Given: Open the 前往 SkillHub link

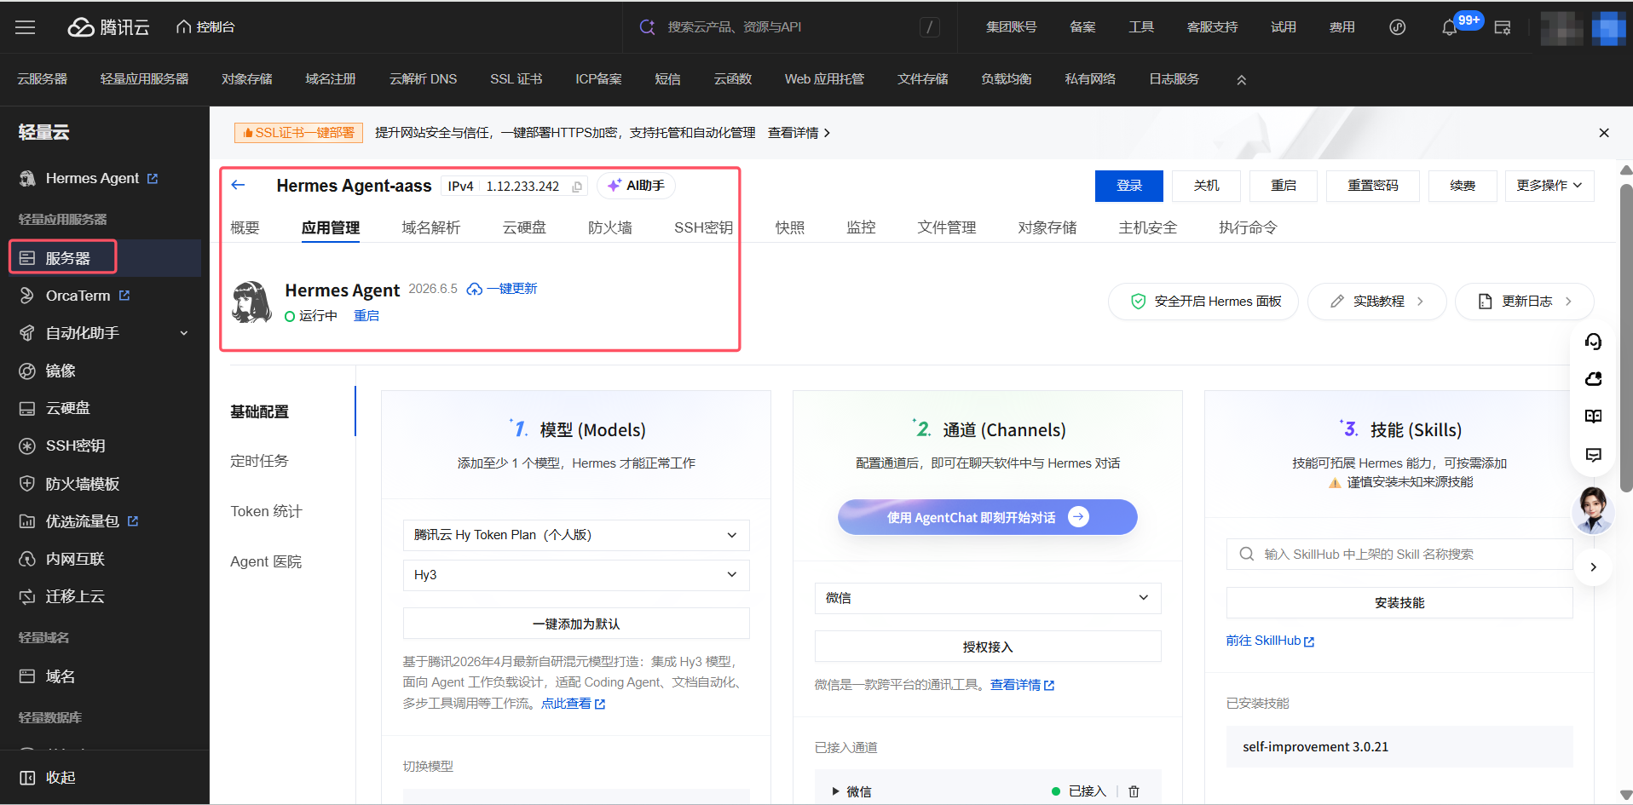Looking at the screenshot, I should coord(1270,641).
